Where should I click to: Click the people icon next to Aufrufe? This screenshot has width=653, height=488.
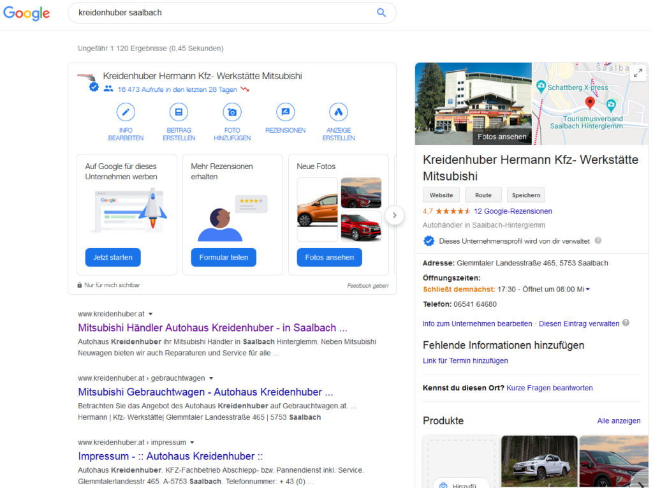[x=108, y=89]
